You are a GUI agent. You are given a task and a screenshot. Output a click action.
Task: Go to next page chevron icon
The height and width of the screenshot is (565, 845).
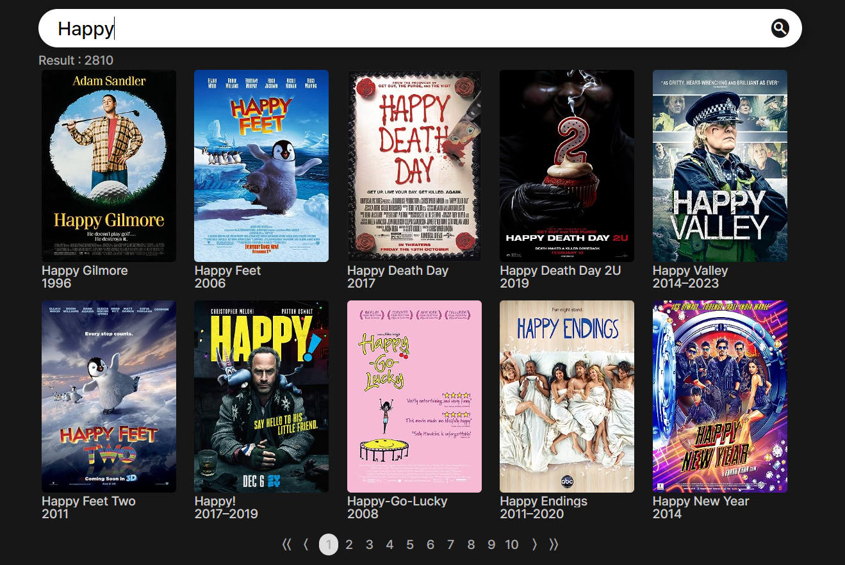[x=534, y=545]
